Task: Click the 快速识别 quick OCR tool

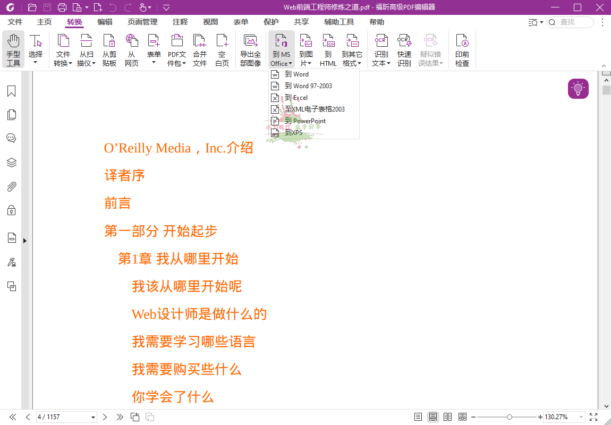Action: click(404, 49)
